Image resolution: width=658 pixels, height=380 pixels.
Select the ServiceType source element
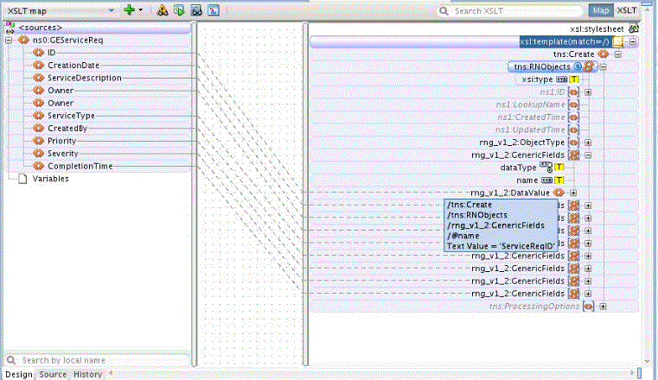(71, 116)
